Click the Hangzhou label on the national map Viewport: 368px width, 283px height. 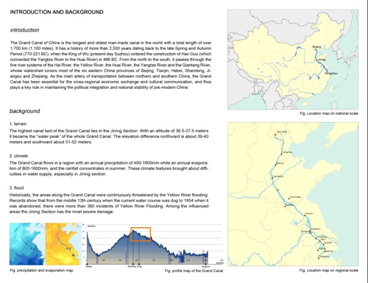point(331,74)
